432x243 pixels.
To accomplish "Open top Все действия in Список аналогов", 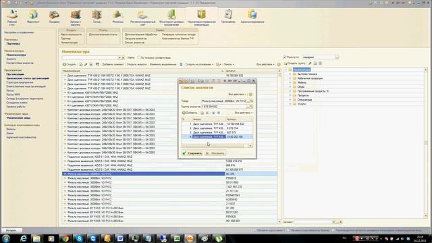I will pyautogui.click(x=237, y=94).
